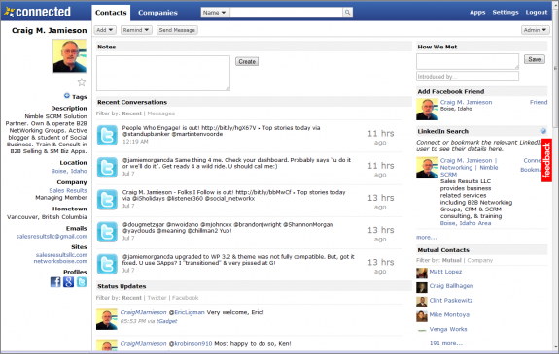This screenshot has width=559, height=354.
Task: Click salesresultsllc@gmail.com email link
Action: pyautogui.click(x=52, y=237)
